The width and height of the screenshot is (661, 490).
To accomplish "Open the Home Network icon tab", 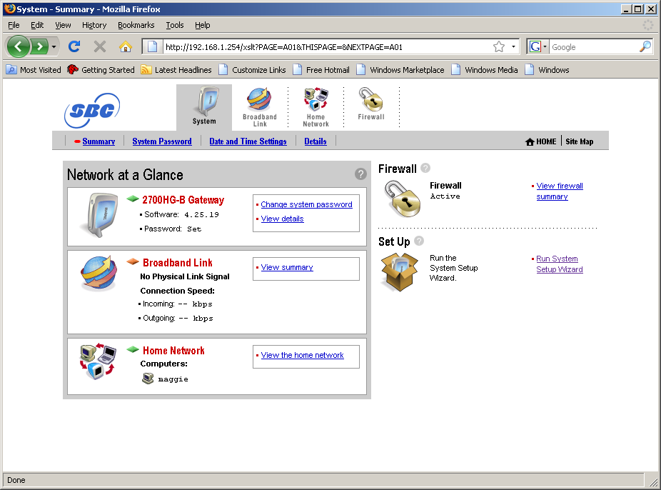I will click(316, 106).
